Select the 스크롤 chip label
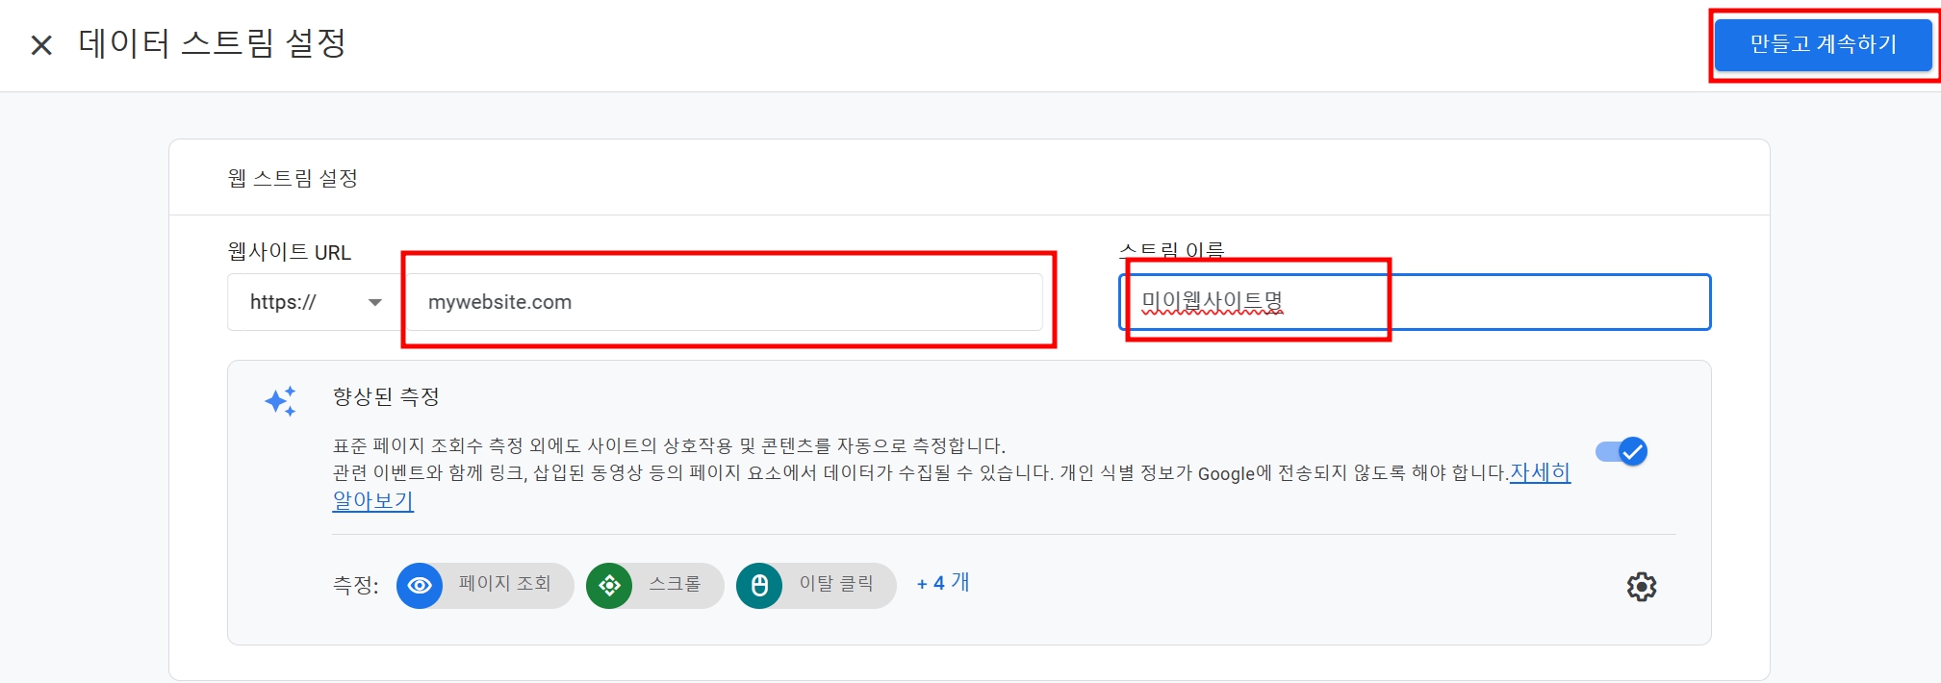This screenshot has width=1941, height=683. 675,584
